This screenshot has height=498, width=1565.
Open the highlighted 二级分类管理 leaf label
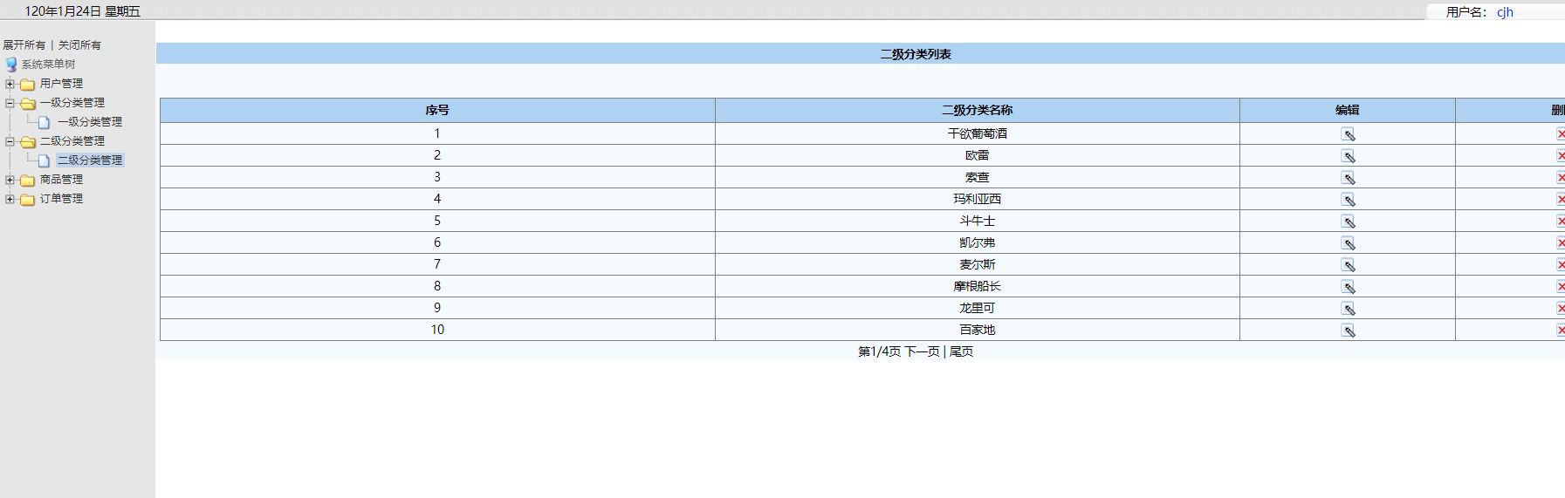tap(90, 160)
